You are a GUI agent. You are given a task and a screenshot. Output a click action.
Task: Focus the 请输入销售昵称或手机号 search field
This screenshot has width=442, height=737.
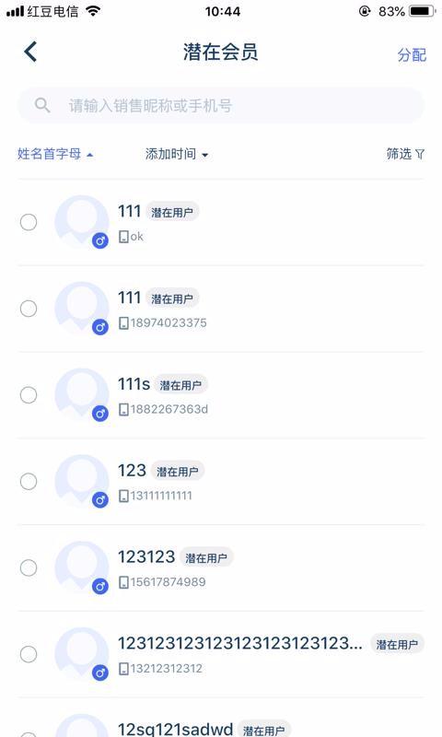tap(221, 105)
